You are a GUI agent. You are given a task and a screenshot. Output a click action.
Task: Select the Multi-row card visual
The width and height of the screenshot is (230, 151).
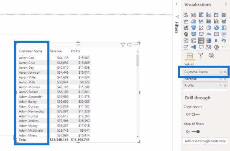click(x=224, y=34)
